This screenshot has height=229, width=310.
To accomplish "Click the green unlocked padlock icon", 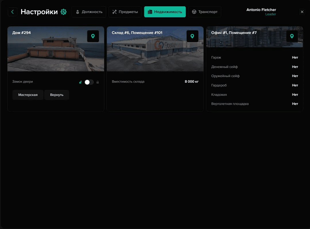I will [x=81, y=82].
